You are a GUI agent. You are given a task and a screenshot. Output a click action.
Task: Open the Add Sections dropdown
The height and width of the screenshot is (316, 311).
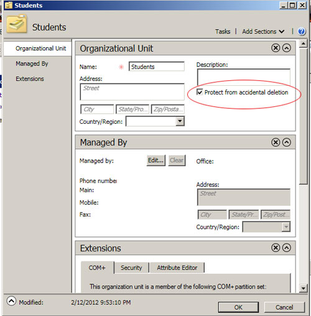[263, 32]
